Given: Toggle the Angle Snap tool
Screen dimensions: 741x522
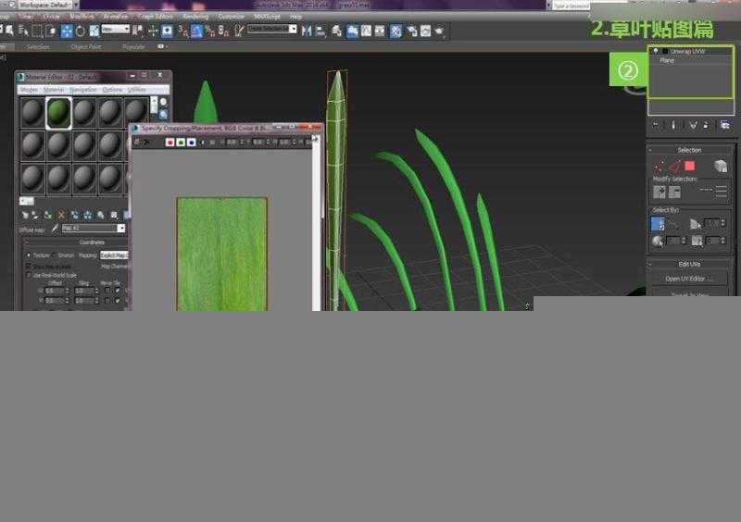Looking at the screenshot, I should (x=196, y=31).
